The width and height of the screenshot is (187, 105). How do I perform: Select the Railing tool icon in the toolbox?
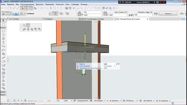(3, 58)
